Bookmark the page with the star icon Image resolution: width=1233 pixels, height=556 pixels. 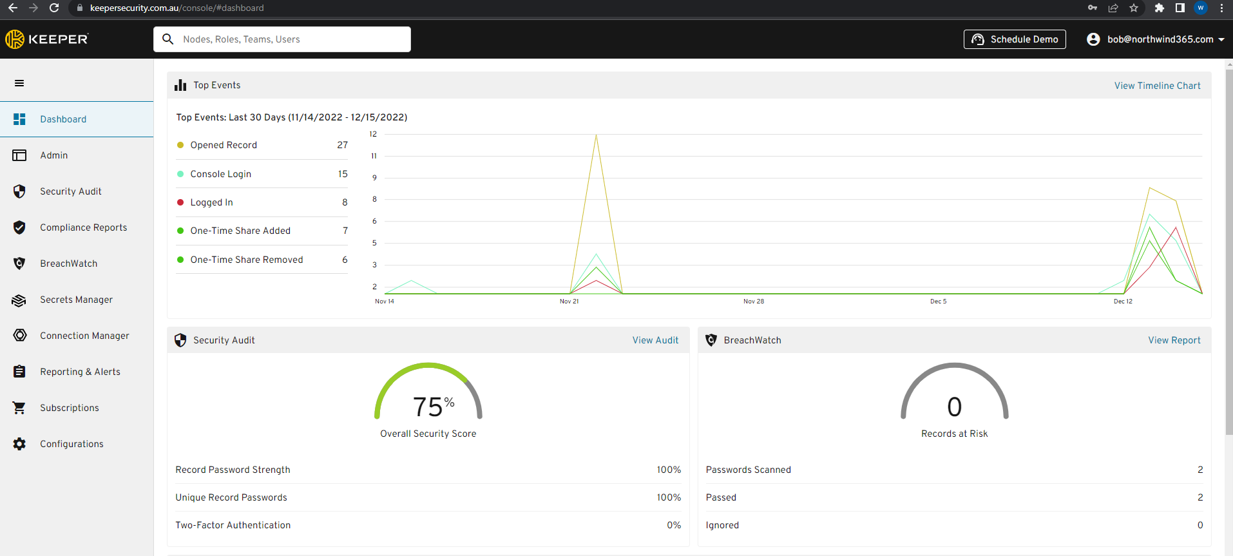1134,8
